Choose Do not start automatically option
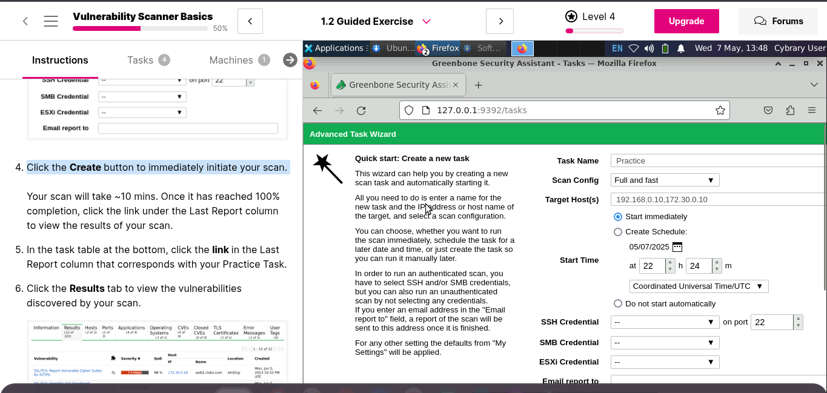 pos(618,303)
